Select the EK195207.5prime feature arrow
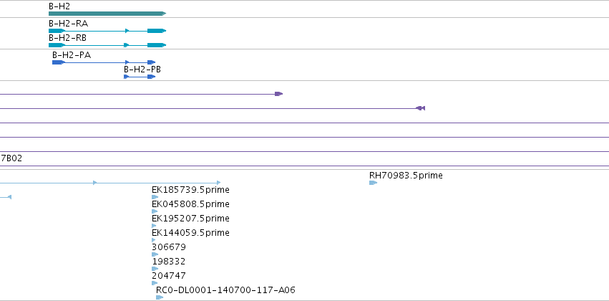609x301 pixels. [154, 226]
